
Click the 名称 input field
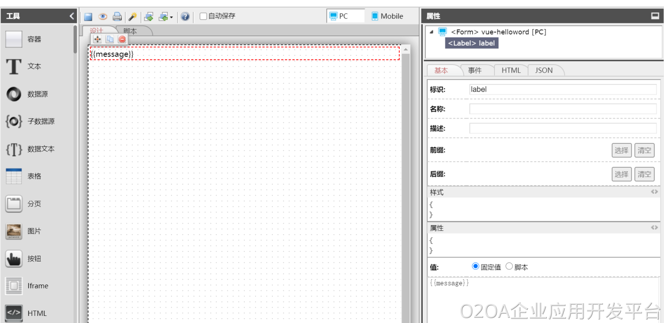pyautogui.click(x=563, y=109)
